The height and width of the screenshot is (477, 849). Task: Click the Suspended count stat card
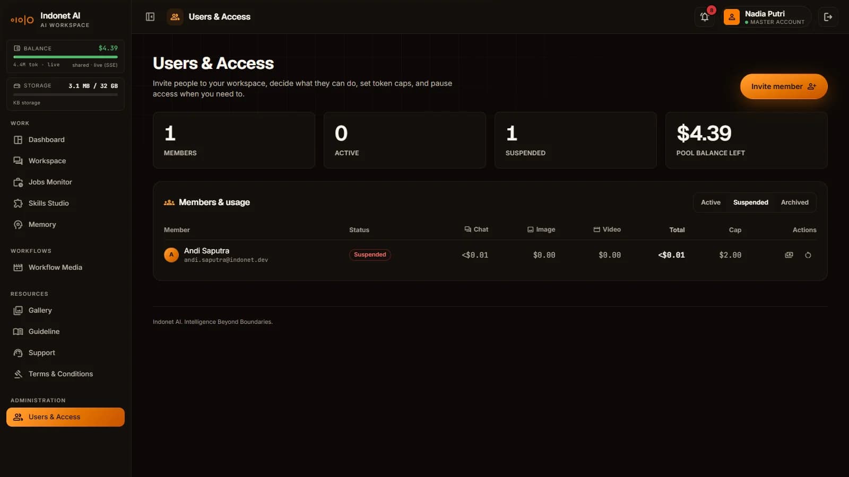[576, 140]
